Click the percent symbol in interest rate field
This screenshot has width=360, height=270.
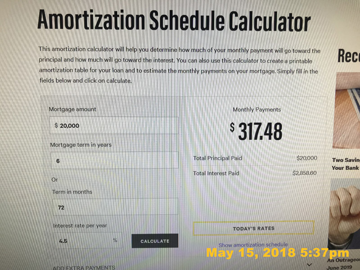coord(115,240)
